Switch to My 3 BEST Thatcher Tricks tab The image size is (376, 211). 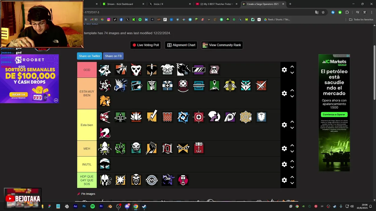[216, 4]
